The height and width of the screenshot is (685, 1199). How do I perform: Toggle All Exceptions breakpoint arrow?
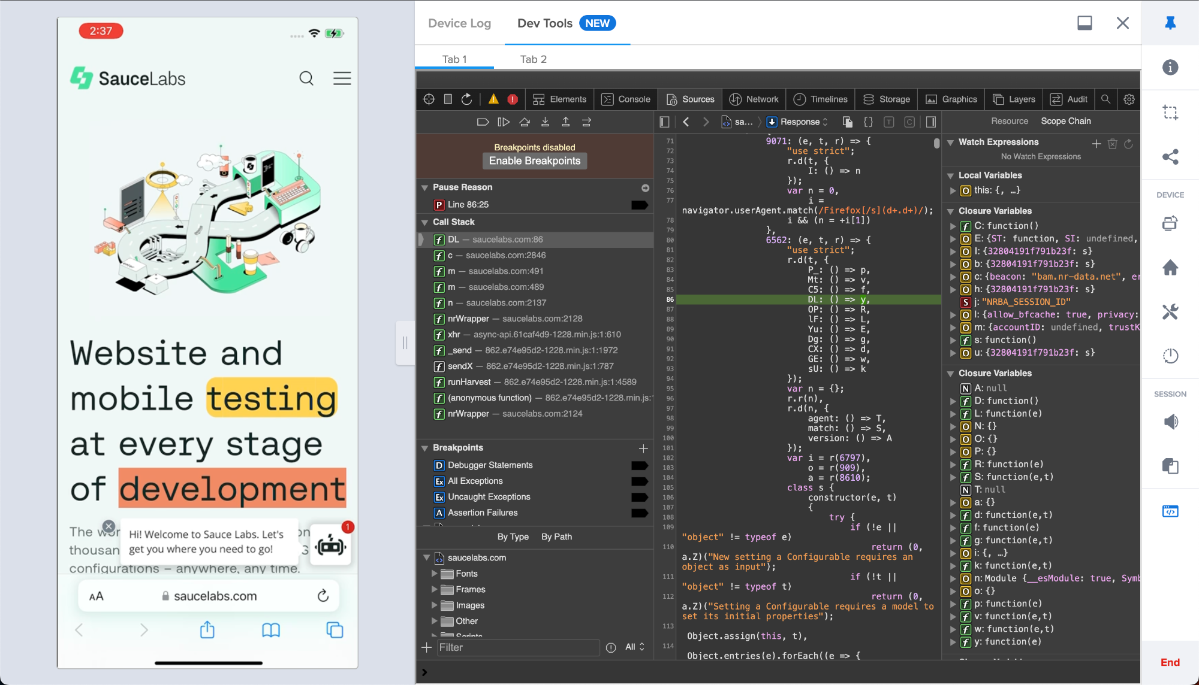click(640, 481)
